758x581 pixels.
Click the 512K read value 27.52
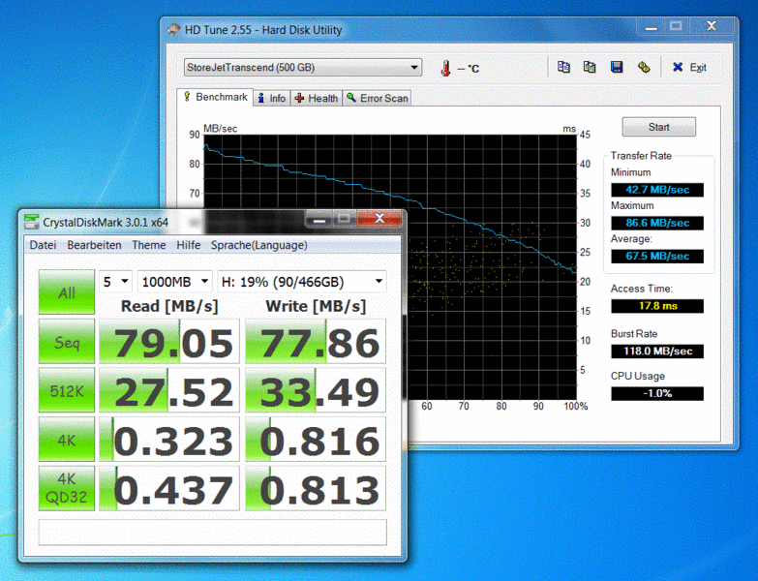(169, 390)
